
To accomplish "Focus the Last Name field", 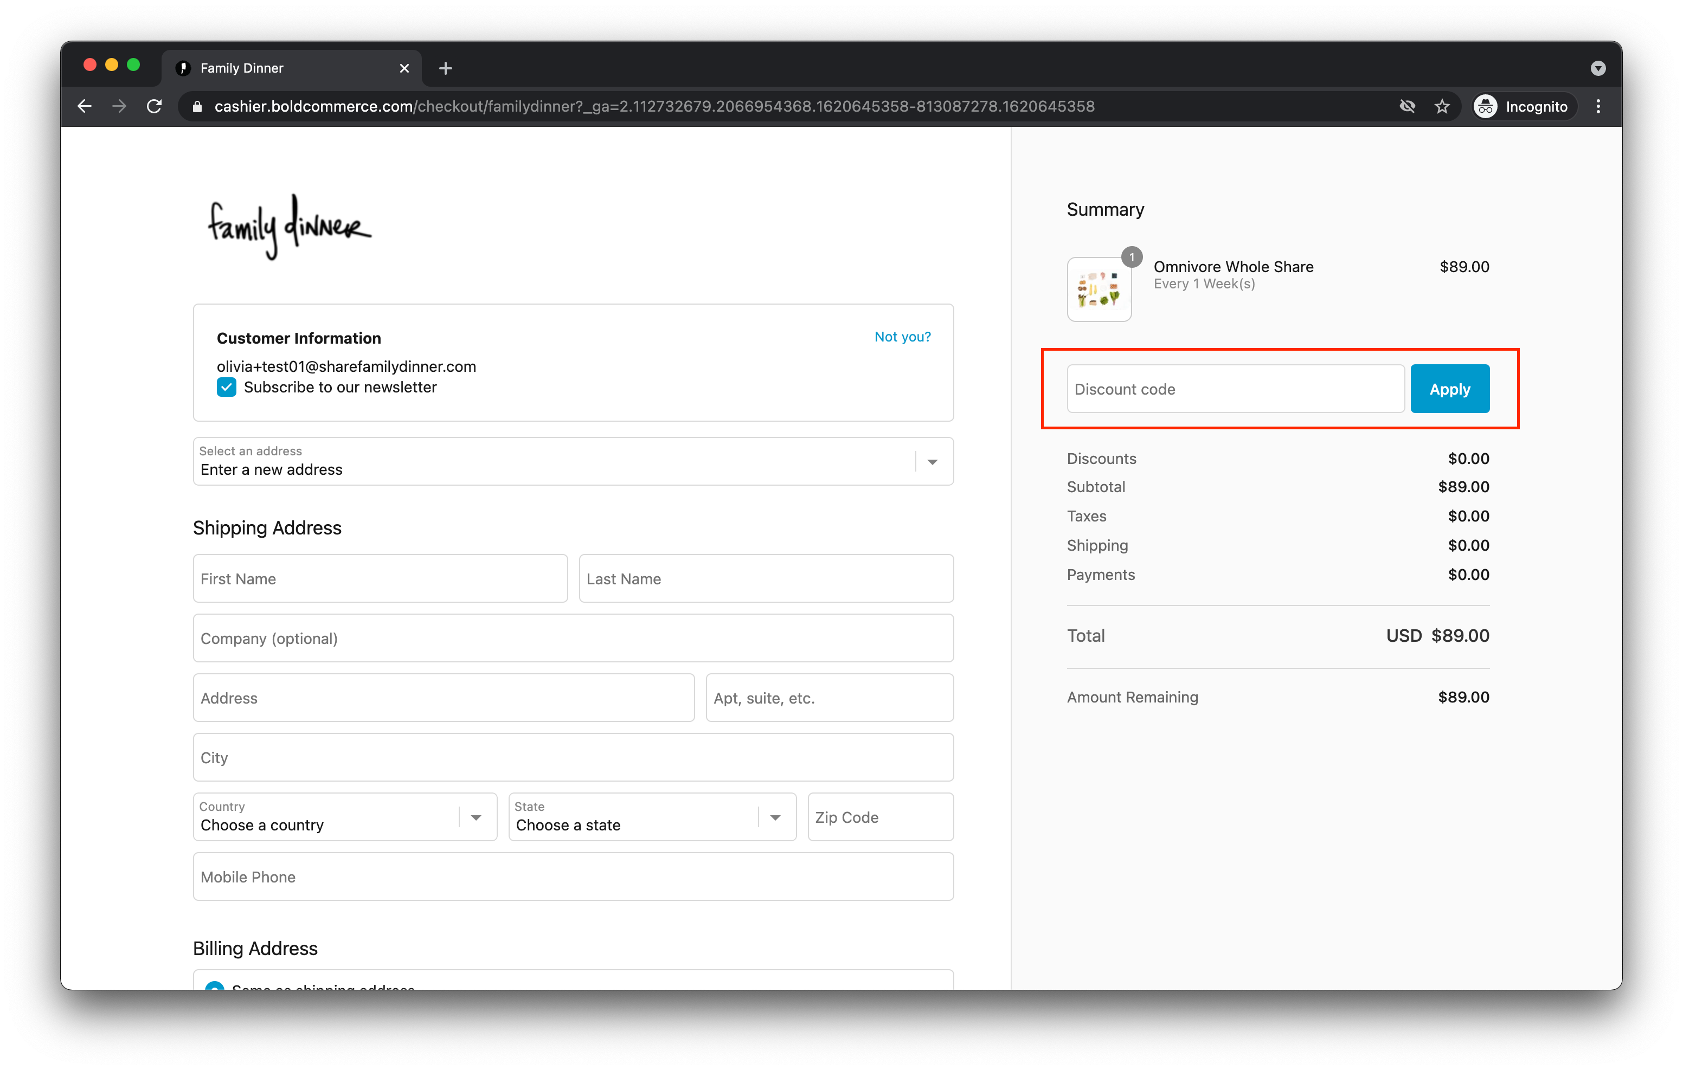I will 766,579.
